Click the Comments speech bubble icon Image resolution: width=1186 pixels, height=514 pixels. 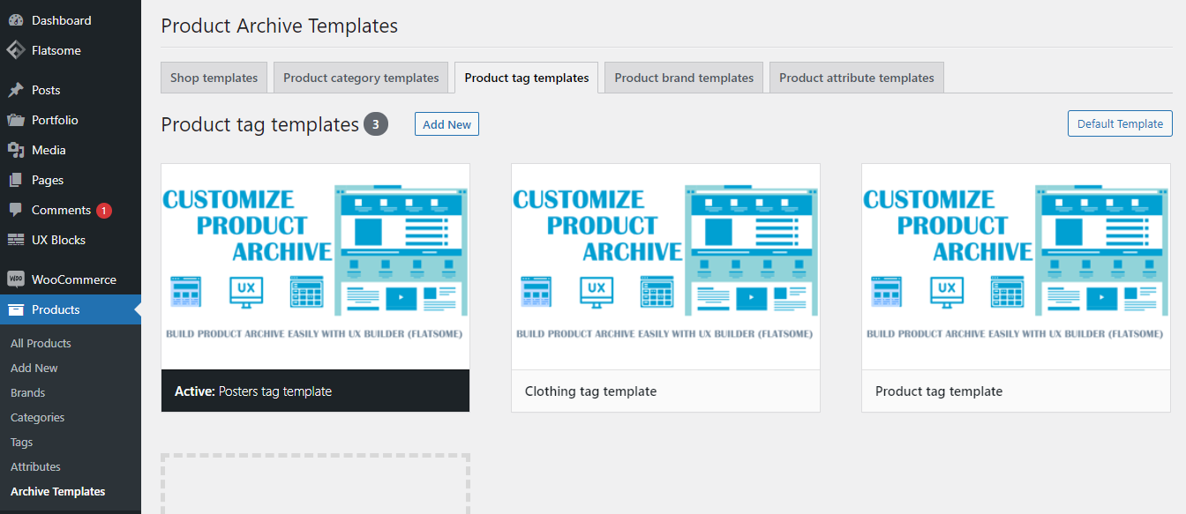(16, 210)
